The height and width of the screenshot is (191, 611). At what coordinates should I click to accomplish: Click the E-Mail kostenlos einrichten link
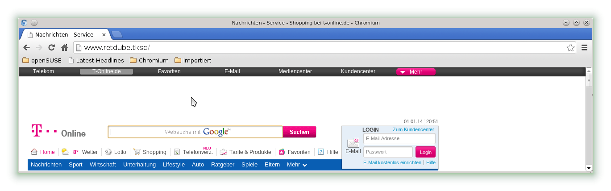tap(392, 162)
